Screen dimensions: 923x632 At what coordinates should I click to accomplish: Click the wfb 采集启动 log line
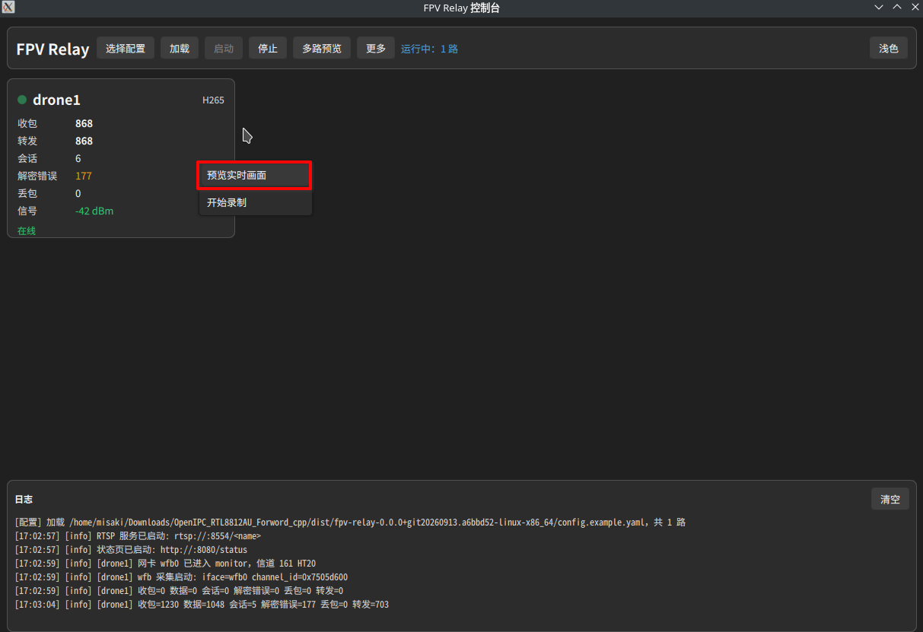click(181, 577)
